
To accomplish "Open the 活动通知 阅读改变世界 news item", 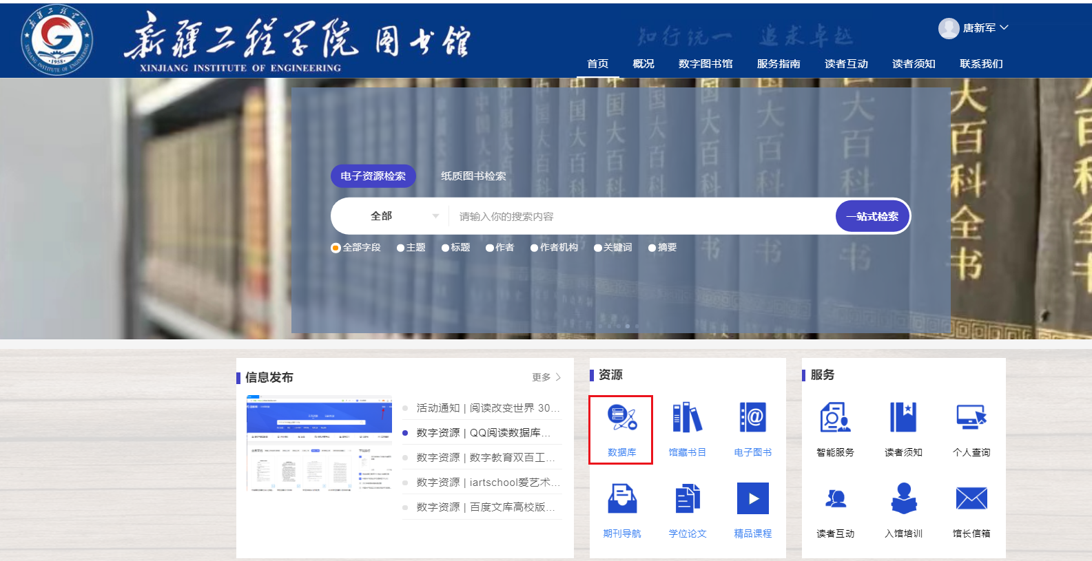I will pos(488,408).
